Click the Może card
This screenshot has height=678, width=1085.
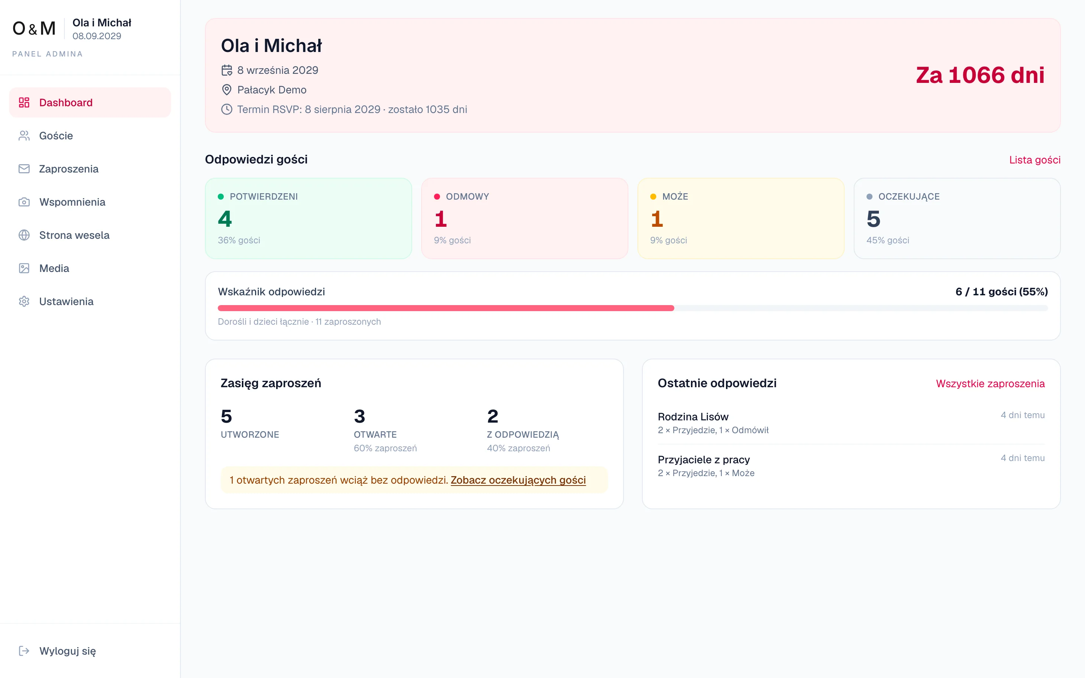click(x=741, y=218)
